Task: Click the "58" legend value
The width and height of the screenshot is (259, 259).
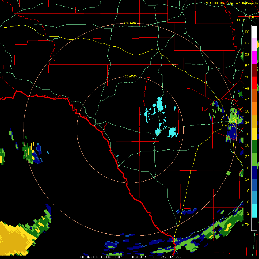Action: pos(247,54)
